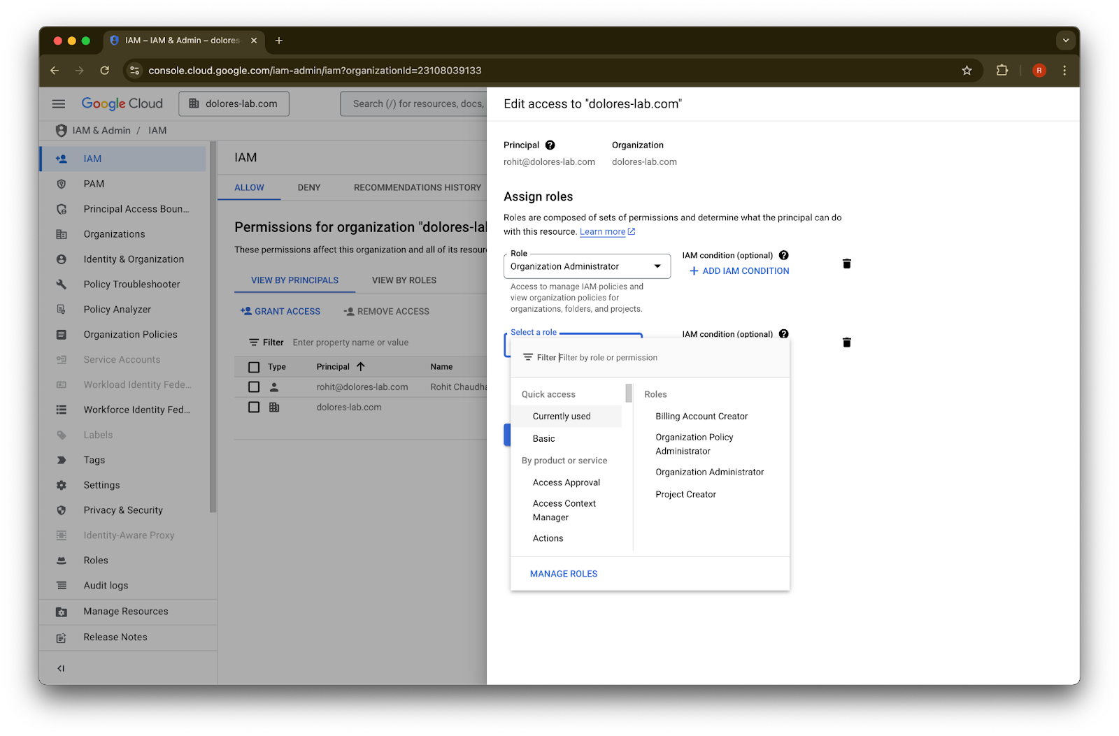
Task: Delete the Organization Administrator role row
Action: pyautogui.click(x=847, y=264)
